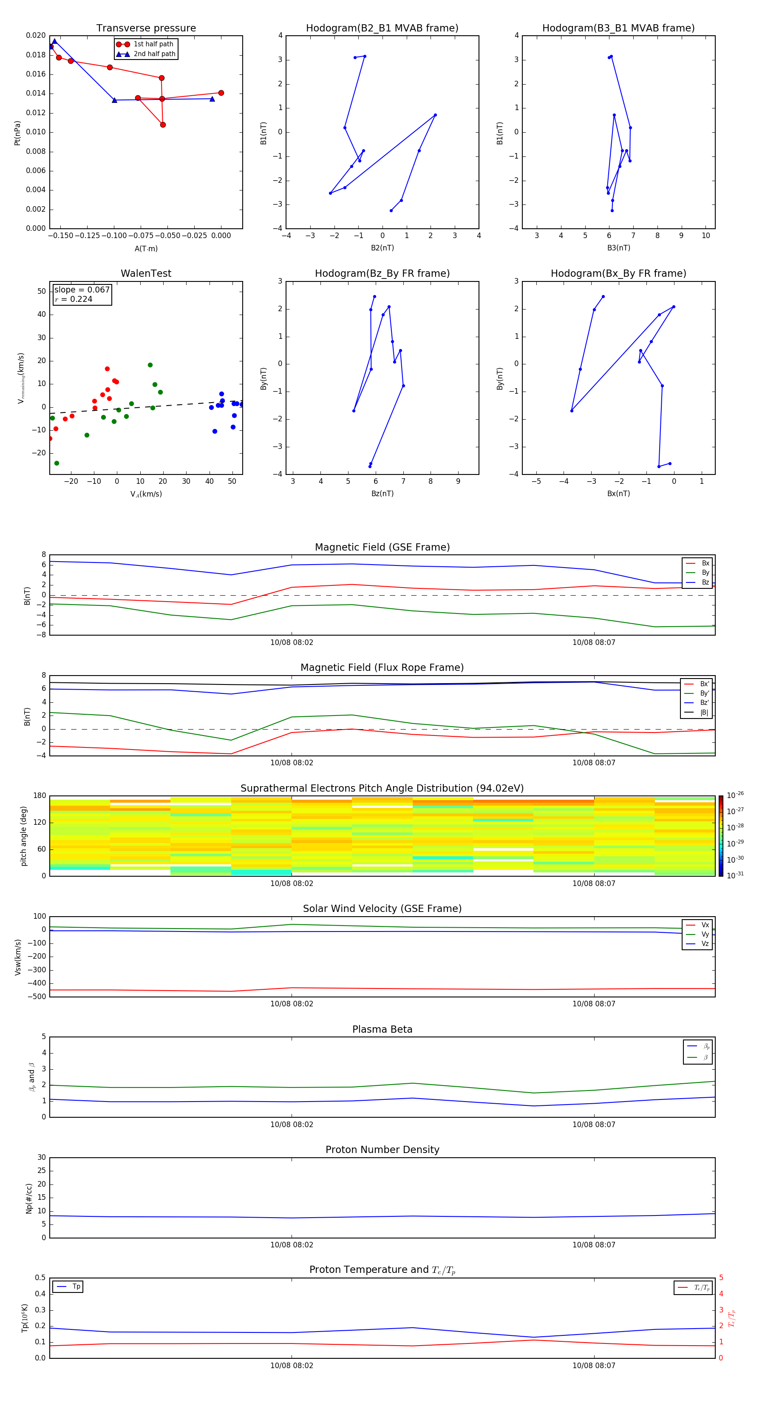
Task: Click the "Transverse pressure" plot title
Action: 146,28
